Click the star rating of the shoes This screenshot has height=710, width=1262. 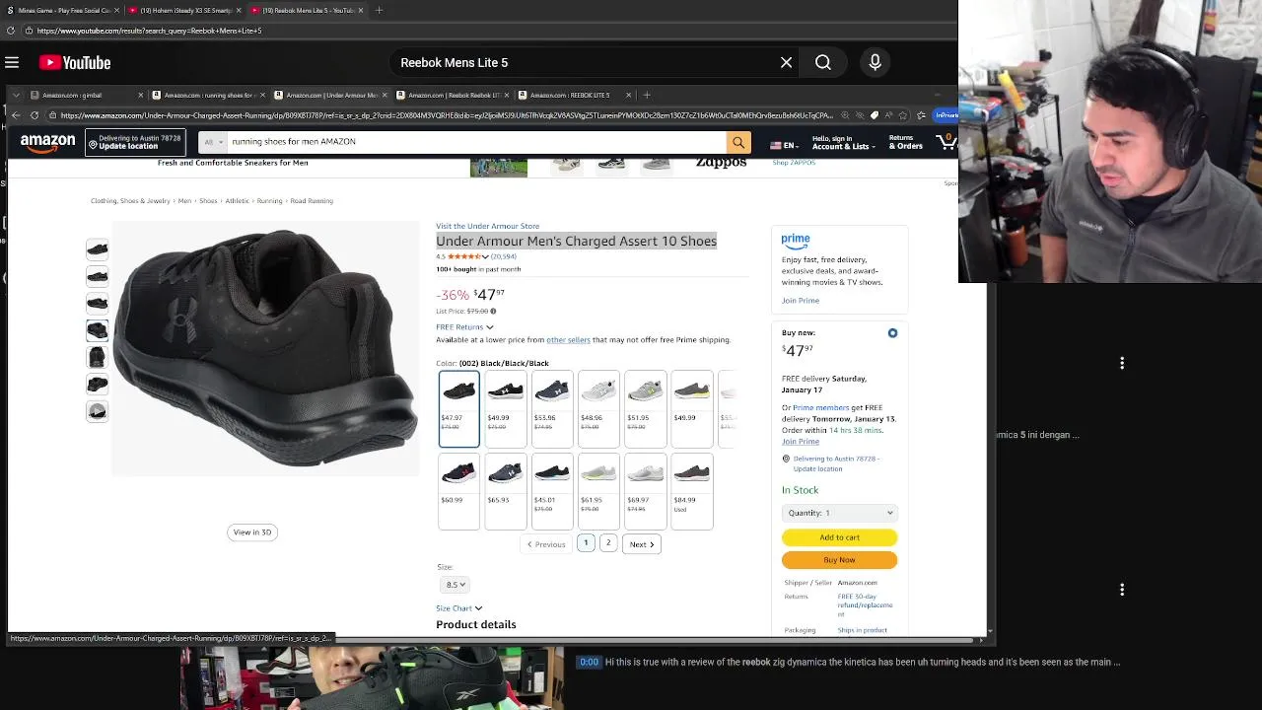point(464,256)
